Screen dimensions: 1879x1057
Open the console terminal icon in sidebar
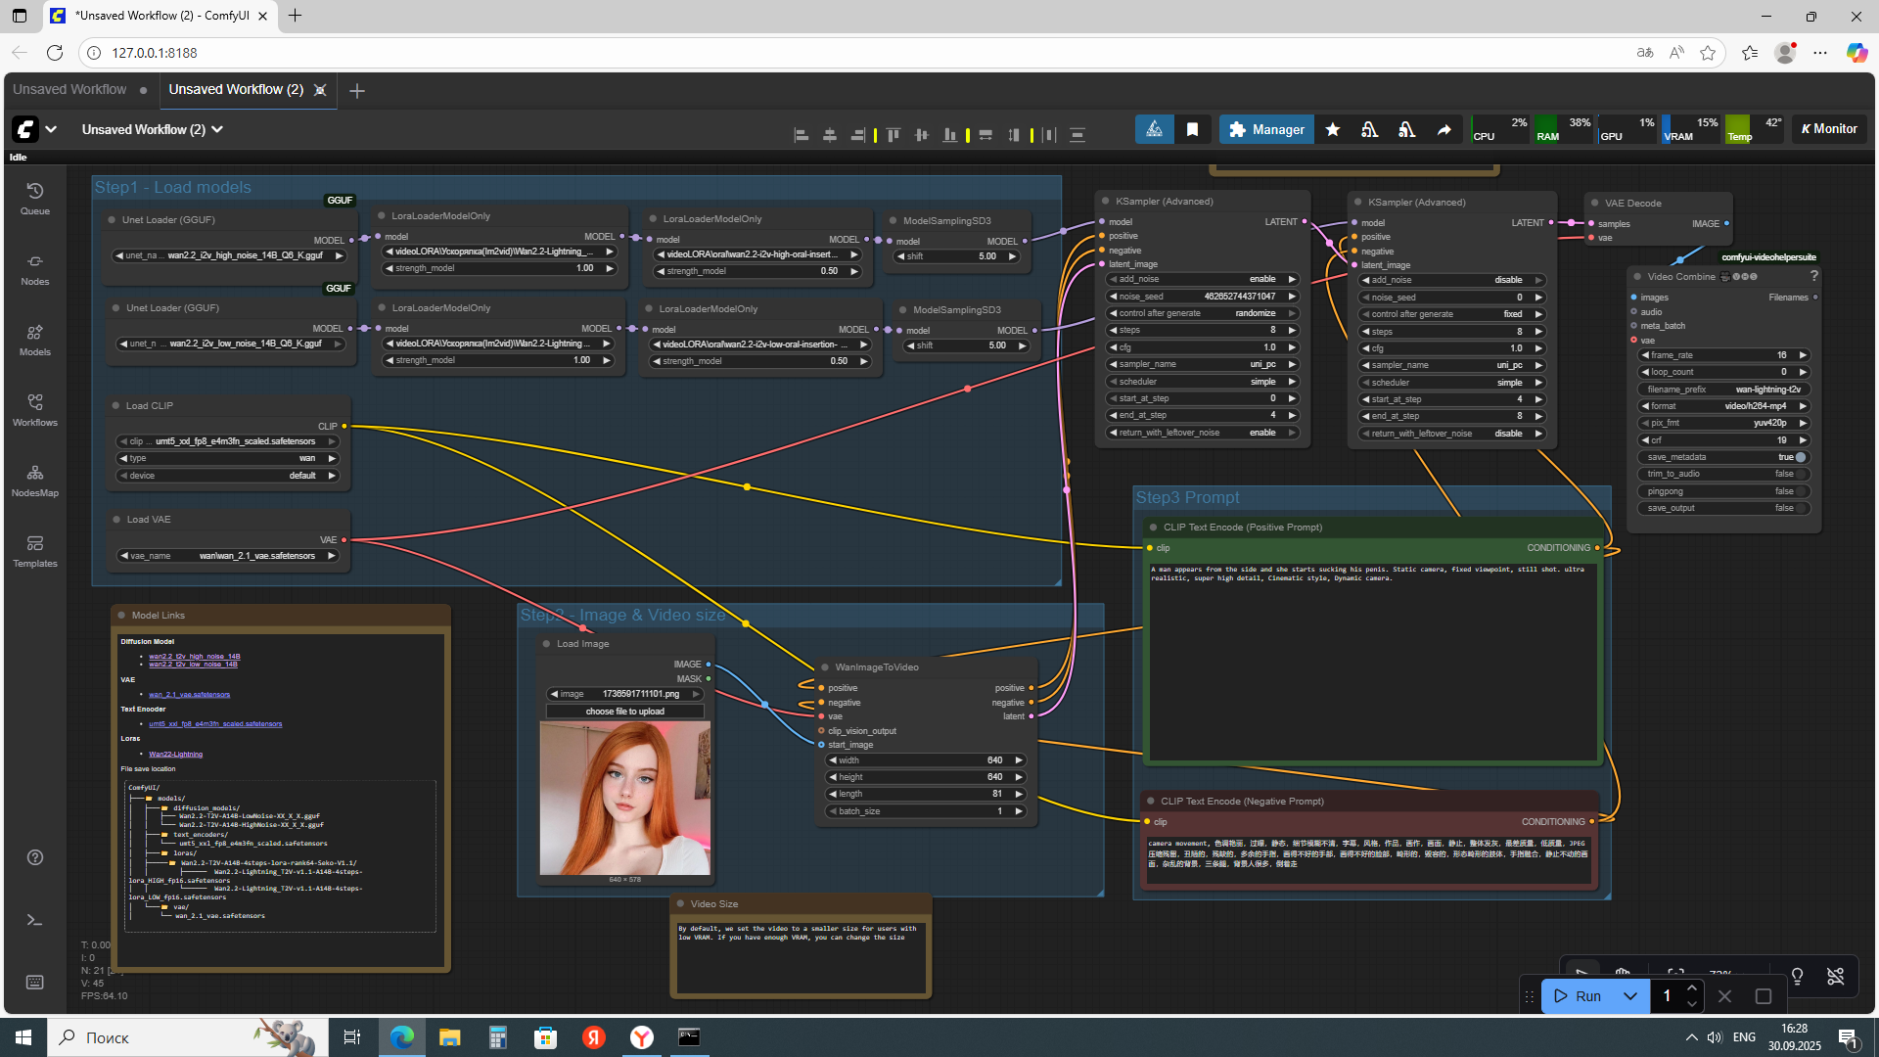[35, 920]
